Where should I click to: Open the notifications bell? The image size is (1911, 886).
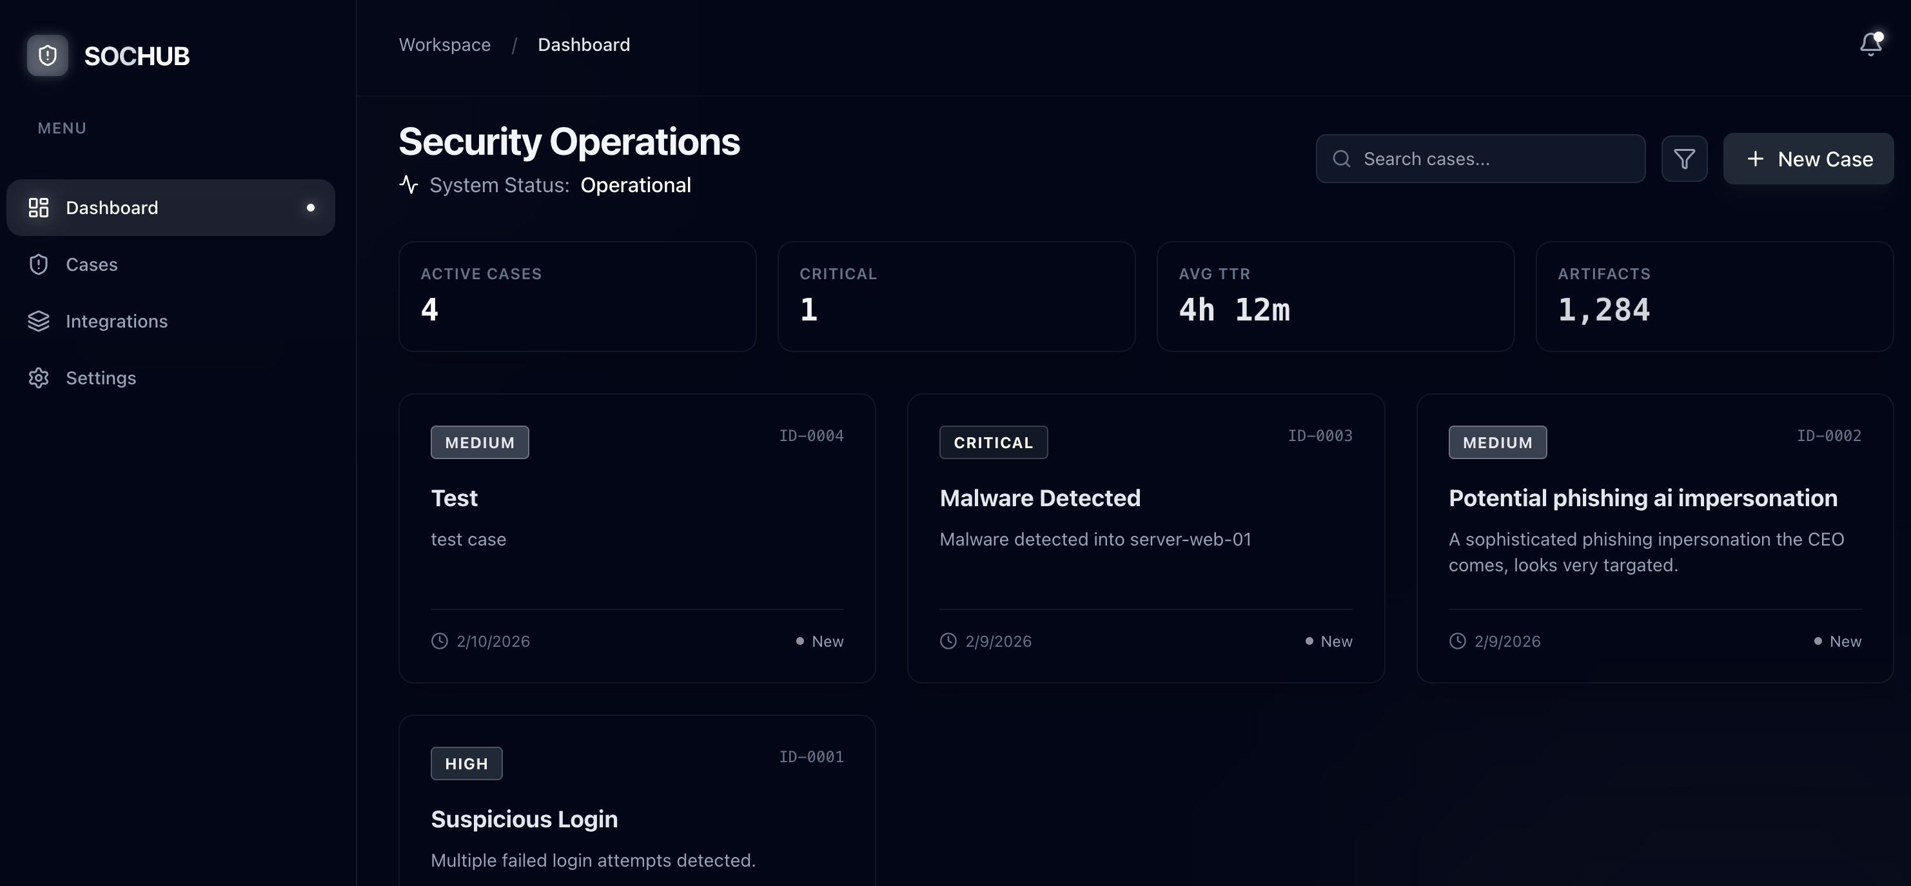click(x=1870, y=44)
